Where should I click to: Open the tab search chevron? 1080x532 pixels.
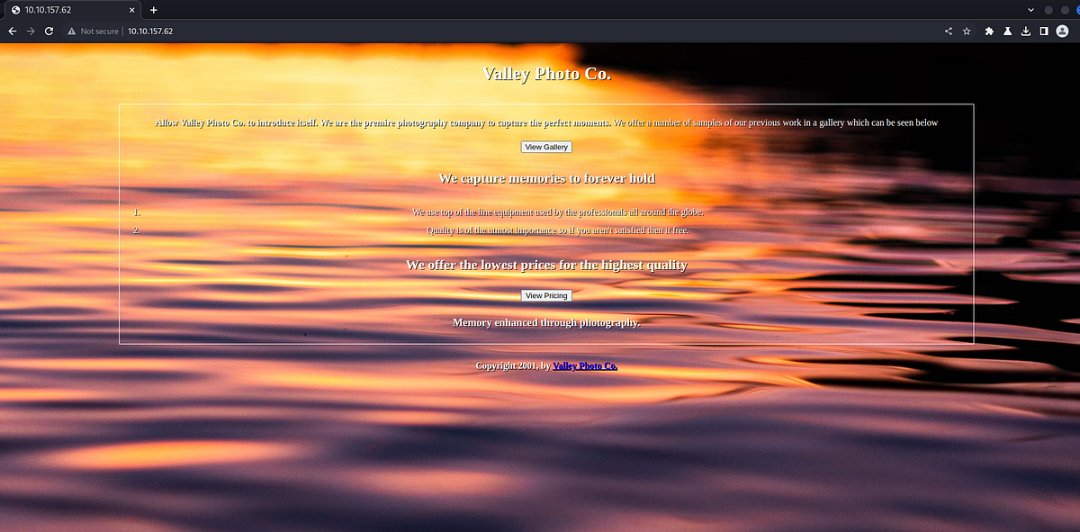[x=1030, y=9]
